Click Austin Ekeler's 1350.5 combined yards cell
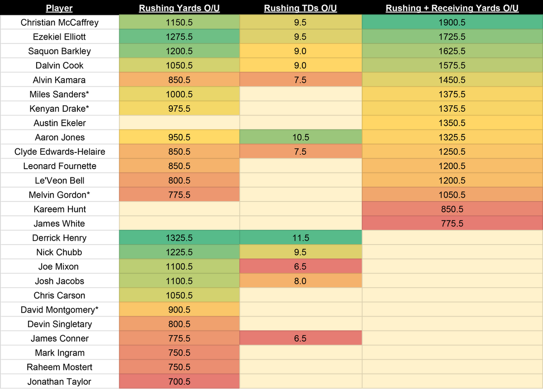543x389 pixels. click(452, 123)
